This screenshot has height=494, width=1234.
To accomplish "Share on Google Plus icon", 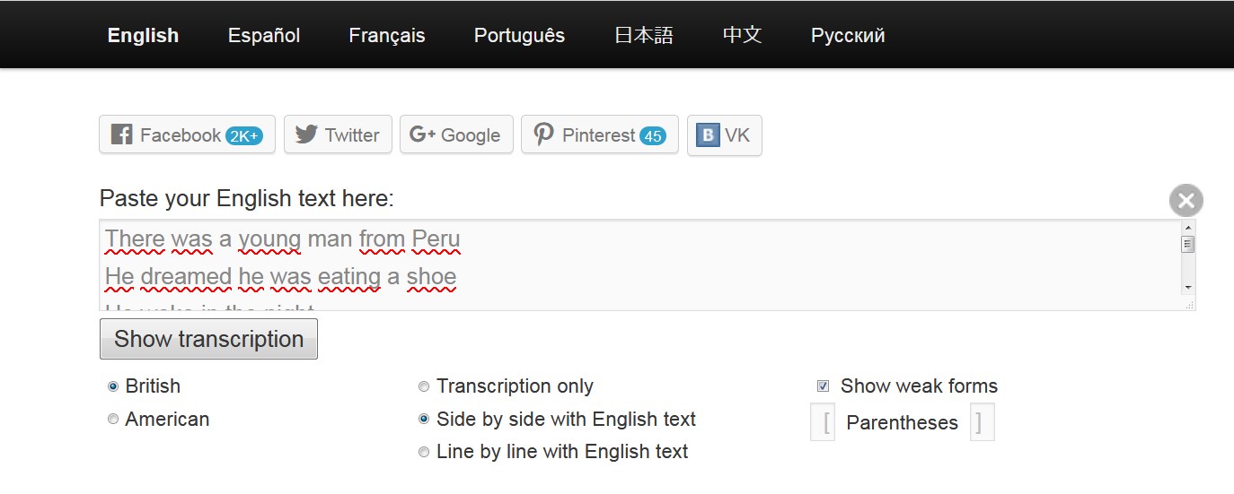I will (x=422, y=134).
